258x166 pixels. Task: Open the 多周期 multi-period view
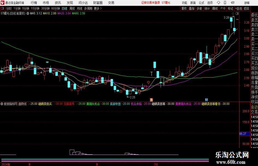(x=88, y=8)
